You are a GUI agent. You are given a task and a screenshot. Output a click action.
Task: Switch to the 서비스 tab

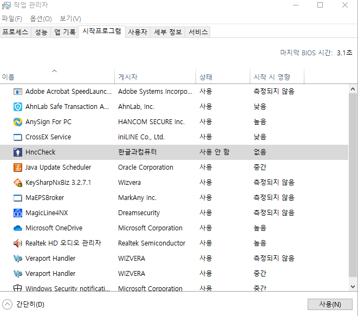[198, 32]
